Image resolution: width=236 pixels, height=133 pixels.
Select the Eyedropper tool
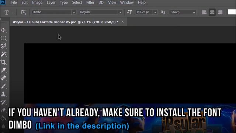click(x=3, y=70)
